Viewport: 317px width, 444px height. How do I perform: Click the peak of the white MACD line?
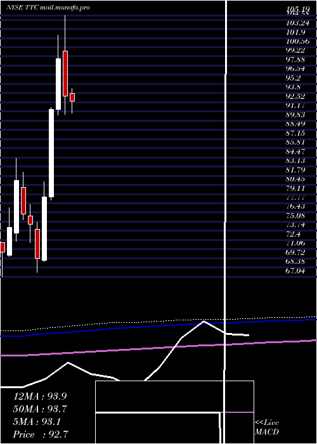coord(204,322)
